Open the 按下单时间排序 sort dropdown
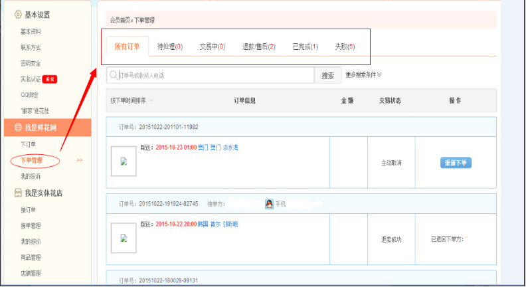This screenshot has height=287, width=526. [132, 100]
